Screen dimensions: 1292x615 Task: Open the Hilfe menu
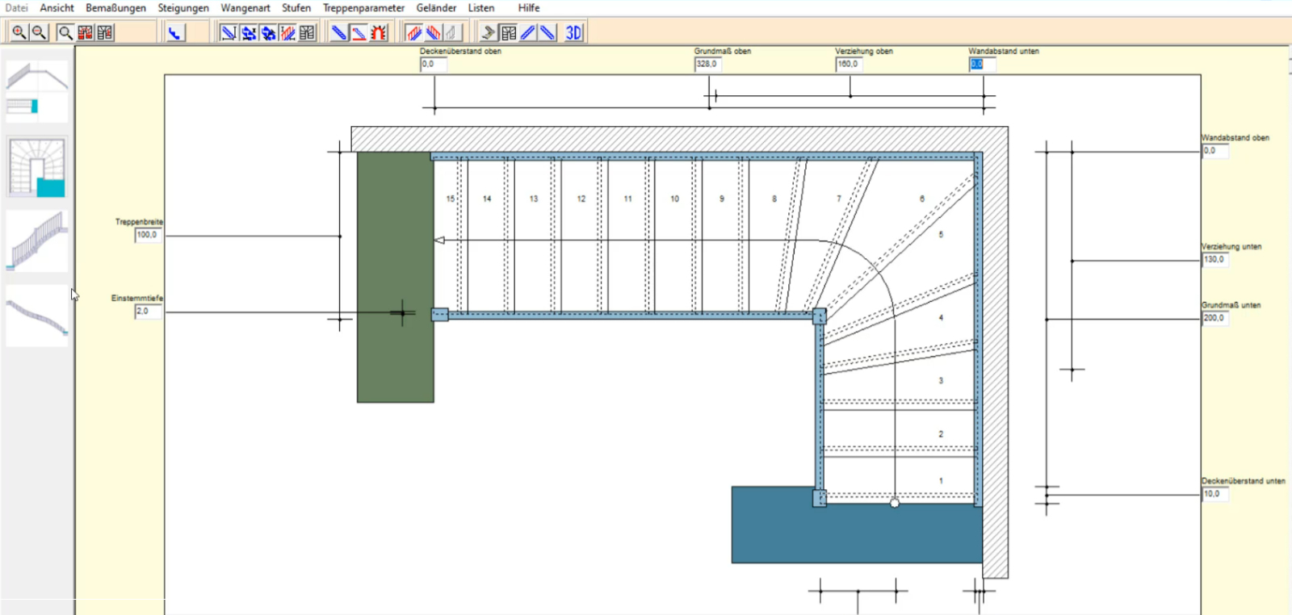point(529,8)
